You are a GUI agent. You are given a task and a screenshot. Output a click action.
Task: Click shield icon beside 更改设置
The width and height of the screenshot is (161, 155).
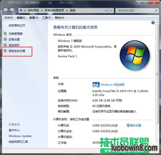click(128, 125)
